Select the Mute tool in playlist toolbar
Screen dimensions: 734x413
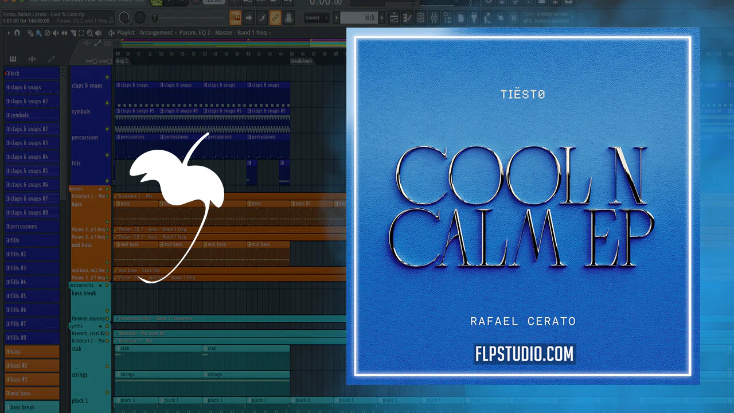tap(56, 33)
